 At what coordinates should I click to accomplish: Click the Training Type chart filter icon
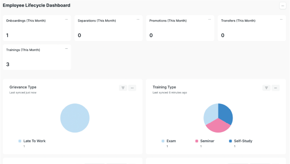pos(266,88)
